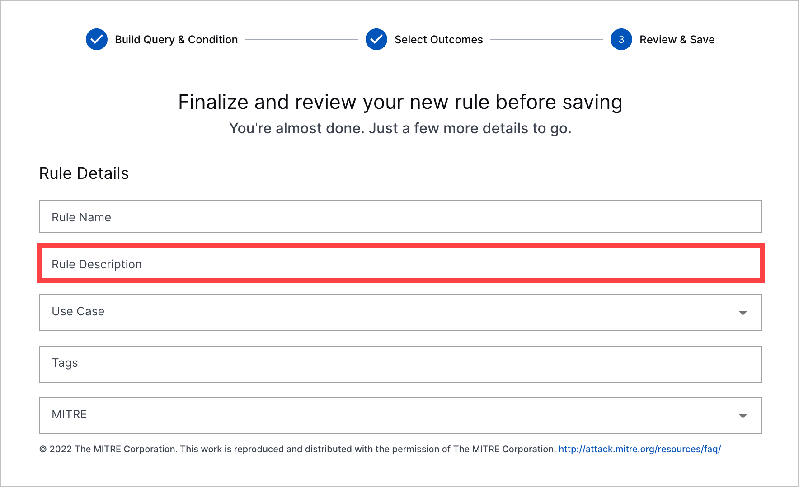This screenshot has height=487, width=799.
Task: Click the MITRE Corporation copyright notice
Action: coord(298,449)
